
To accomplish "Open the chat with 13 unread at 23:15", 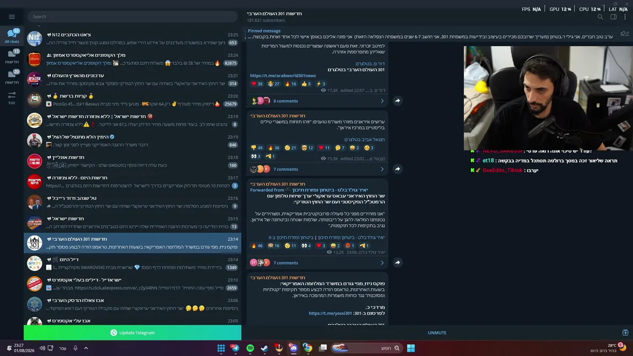I will click(x=133, y=222).
